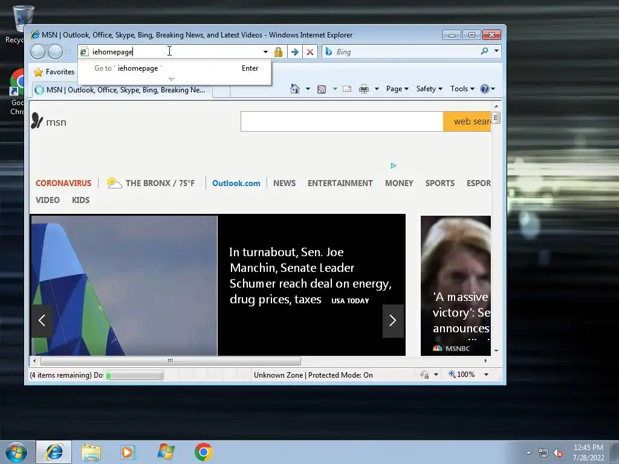Screen dimensions: 619x464
Task: Click the privacy report status icon
Action: [x=424, y=375]
